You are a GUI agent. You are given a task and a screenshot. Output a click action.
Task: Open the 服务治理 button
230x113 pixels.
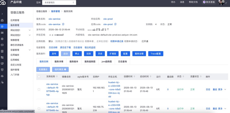[x=139, y=53]
